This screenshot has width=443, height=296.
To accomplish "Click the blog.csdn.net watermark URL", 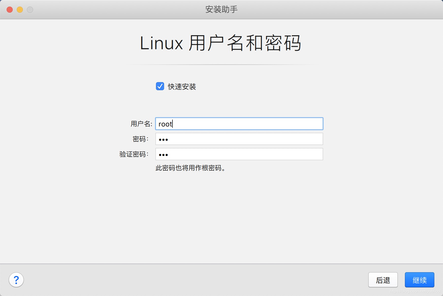I will (x=415, y=291).
